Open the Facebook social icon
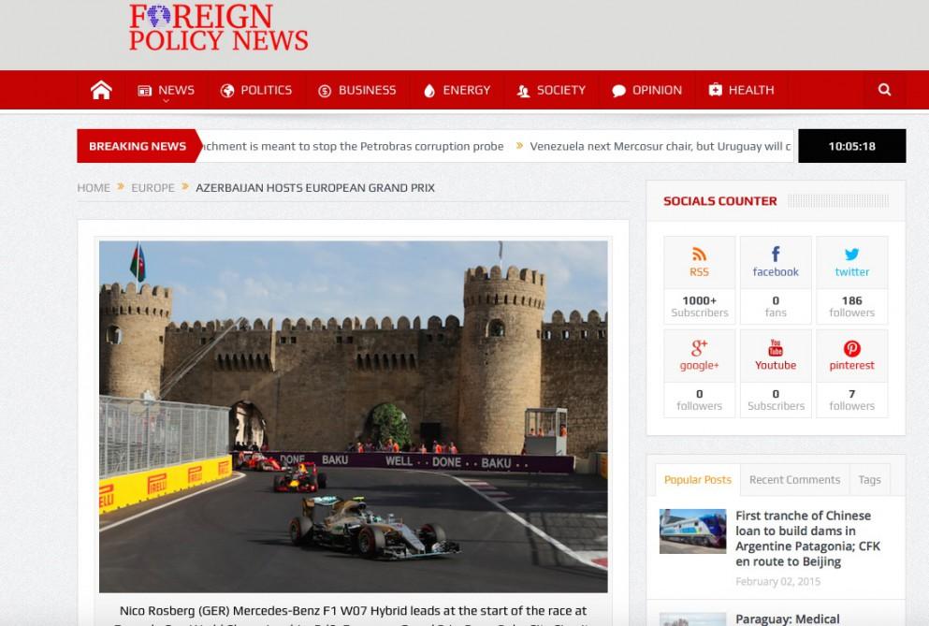The height and width of the screenshot is (626, 929). 776,254
